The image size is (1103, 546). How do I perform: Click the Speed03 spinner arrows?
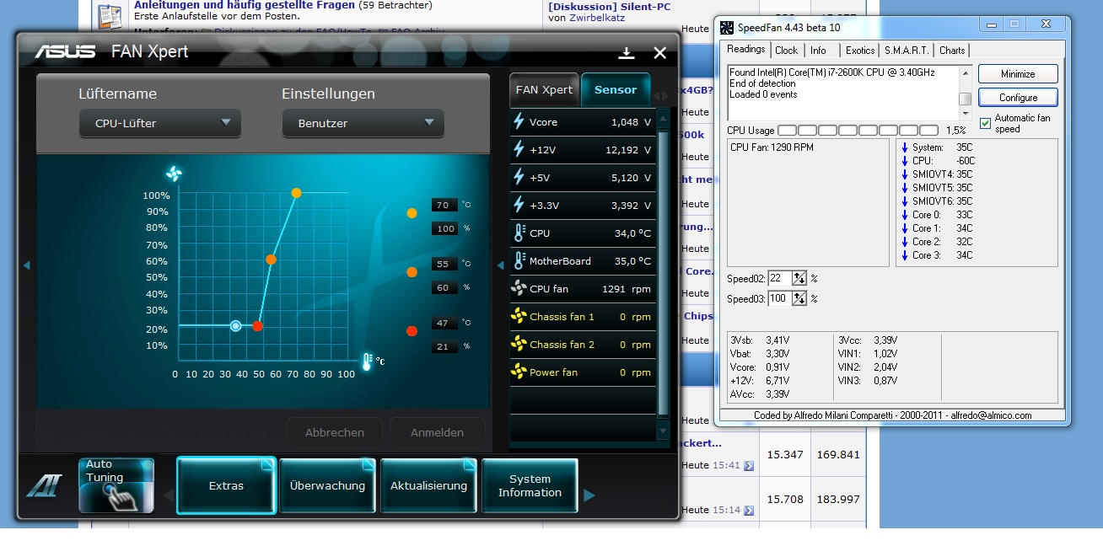click(x=799, y=298)
